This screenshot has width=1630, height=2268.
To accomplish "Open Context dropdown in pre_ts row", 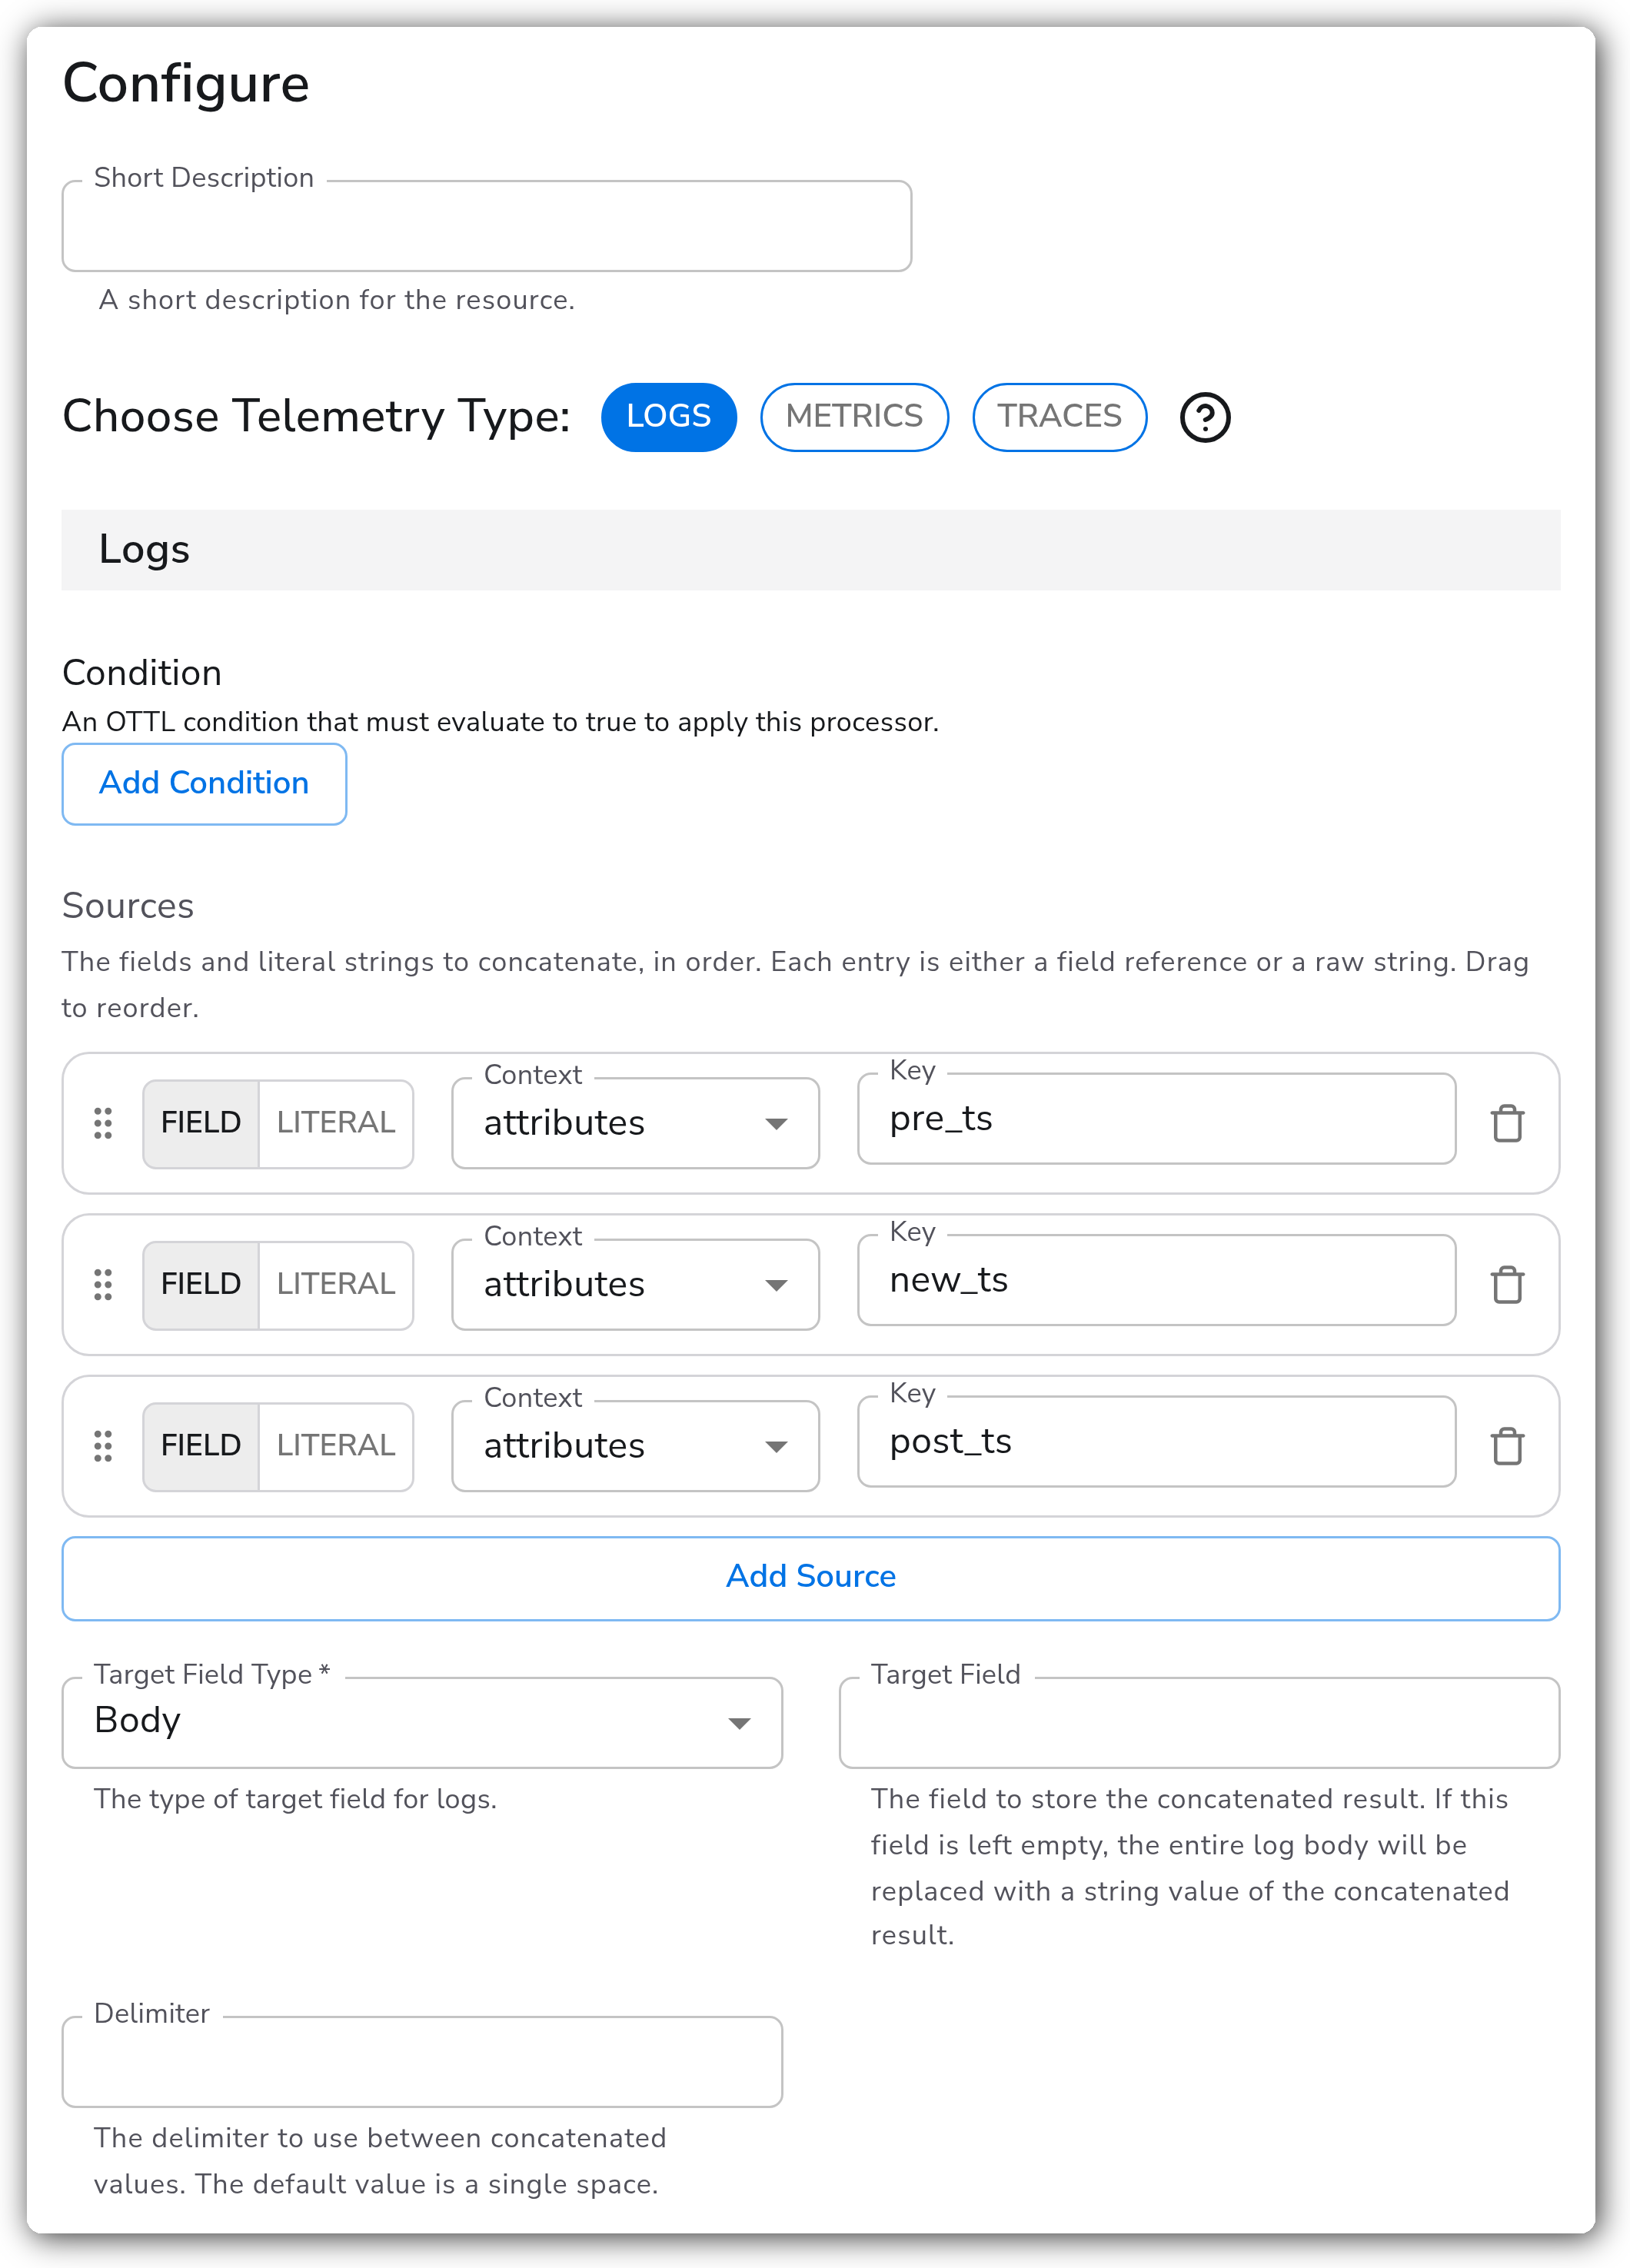I will point(636,1123).
